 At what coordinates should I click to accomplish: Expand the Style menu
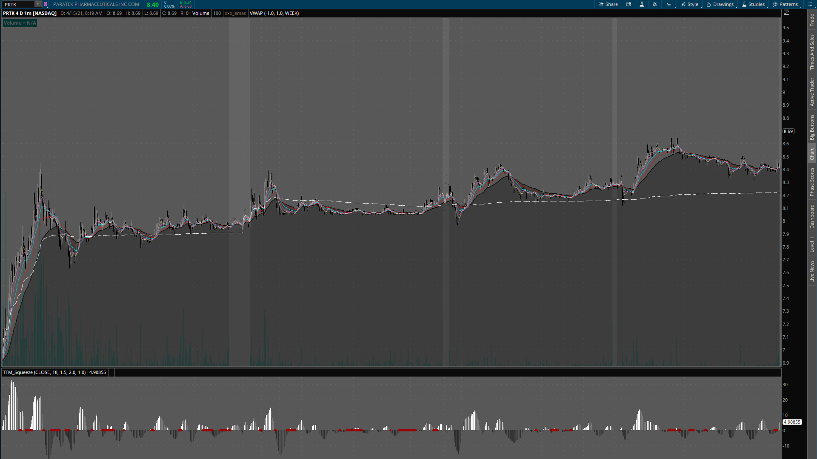tap(690, 4)
